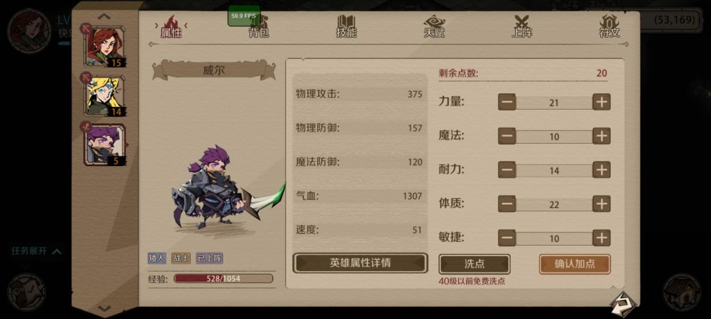Expand hero list downward with bottom chevron
This screenshot has height=319, width=711.
(104, 308)
